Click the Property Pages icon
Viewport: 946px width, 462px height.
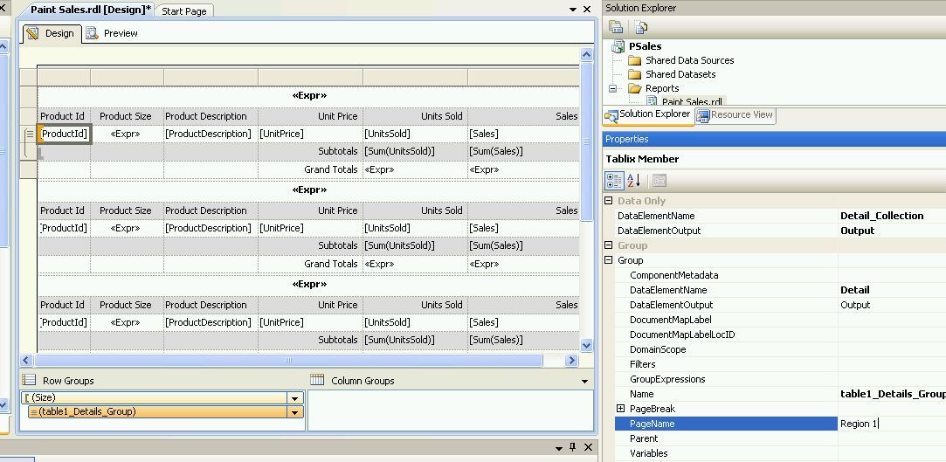pyautogui.click(x=659, y=180)
